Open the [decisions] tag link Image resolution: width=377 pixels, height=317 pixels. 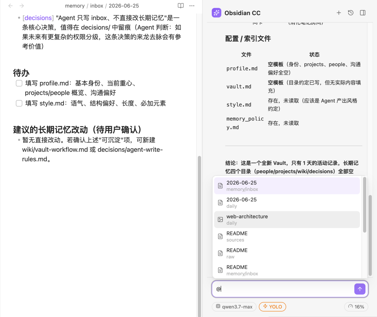click(38, 18)
